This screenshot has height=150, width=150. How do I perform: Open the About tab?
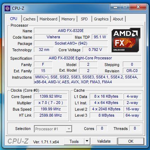coord(118,19)
